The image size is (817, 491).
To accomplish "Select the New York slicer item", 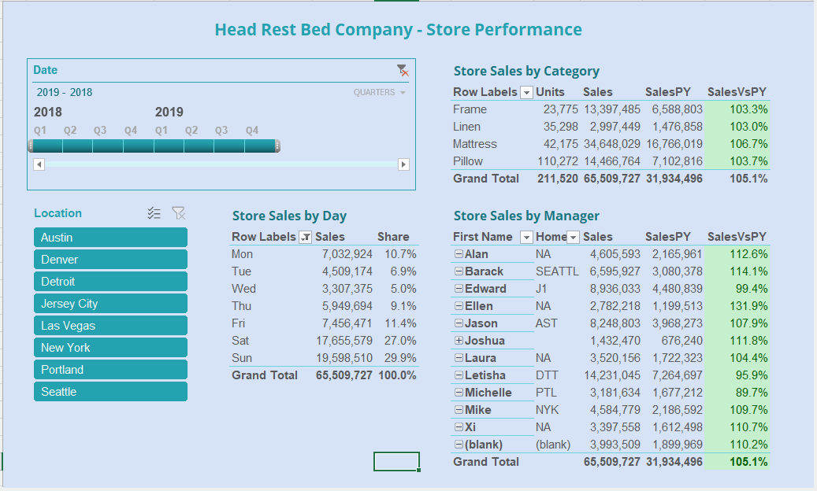I will 110,348.
